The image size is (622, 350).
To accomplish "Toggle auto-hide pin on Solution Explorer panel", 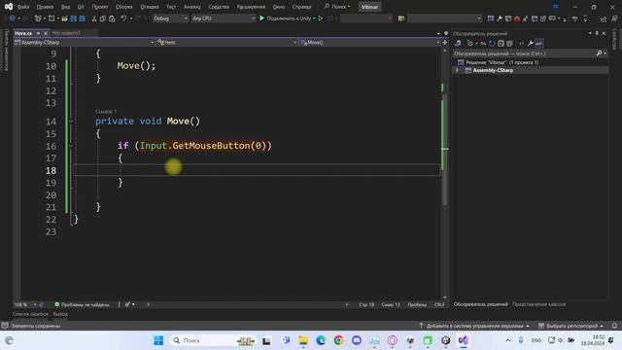I will pyautogui.click(x=597, y=33).
